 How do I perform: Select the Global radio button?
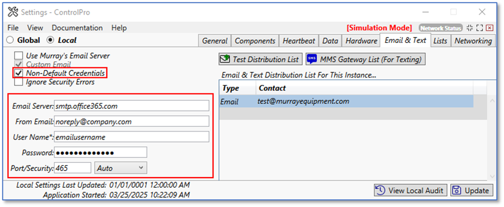(10, 40)
